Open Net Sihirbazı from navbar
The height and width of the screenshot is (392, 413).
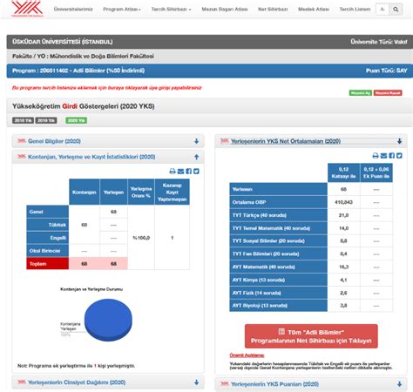coord(273,10)
